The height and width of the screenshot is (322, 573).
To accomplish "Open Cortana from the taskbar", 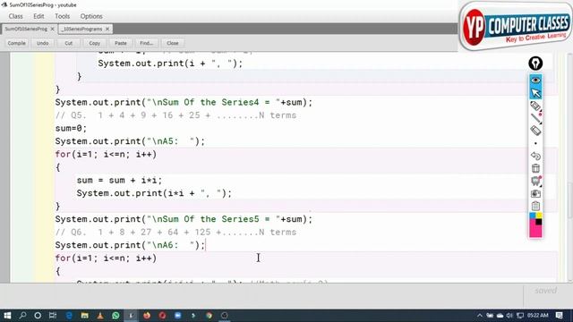I will [x=38, y=316].
